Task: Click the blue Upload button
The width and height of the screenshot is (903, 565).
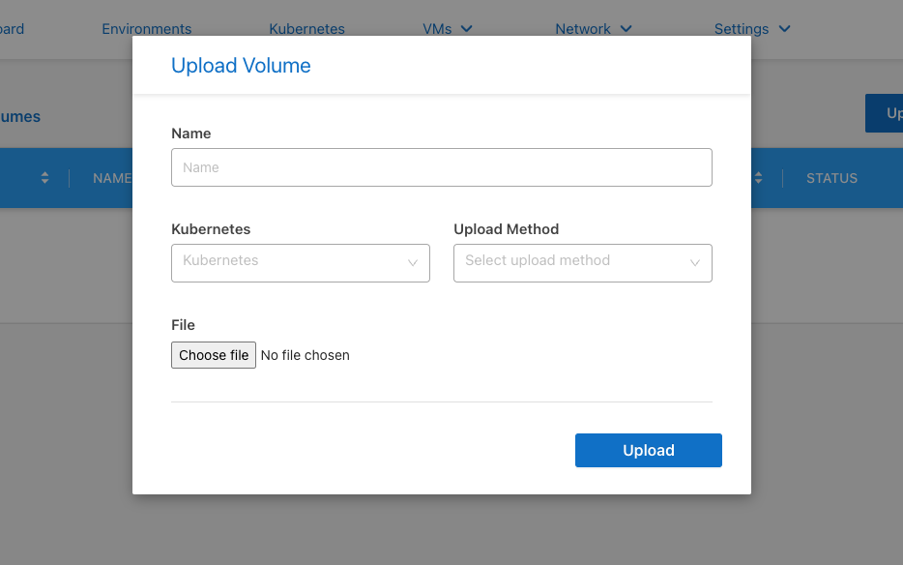Action: [649, 450]
